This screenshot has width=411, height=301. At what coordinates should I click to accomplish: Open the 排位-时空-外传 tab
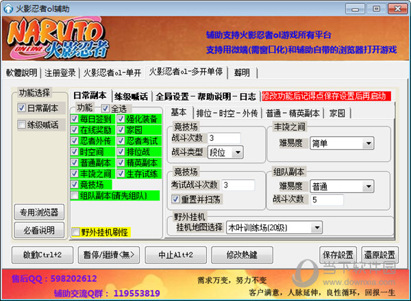tap(227, 114)
